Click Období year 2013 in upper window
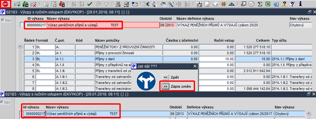 pyautogui.click(x=171, y=25)
